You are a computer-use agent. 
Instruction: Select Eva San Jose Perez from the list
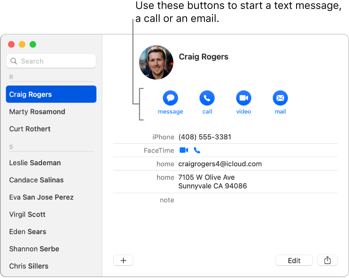click(41, 197)
